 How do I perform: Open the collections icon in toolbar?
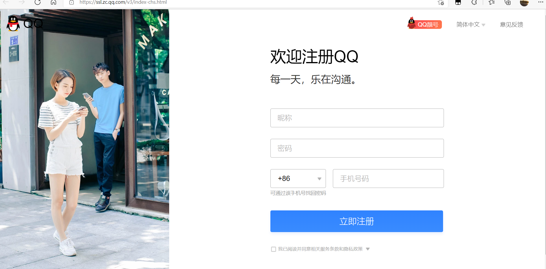click(x=508, y=2)
